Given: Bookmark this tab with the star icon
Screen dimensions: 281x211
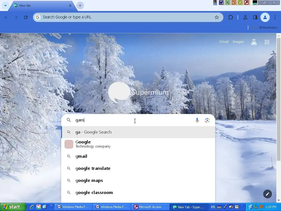Looking at the screenshot, I should point(217,17).
